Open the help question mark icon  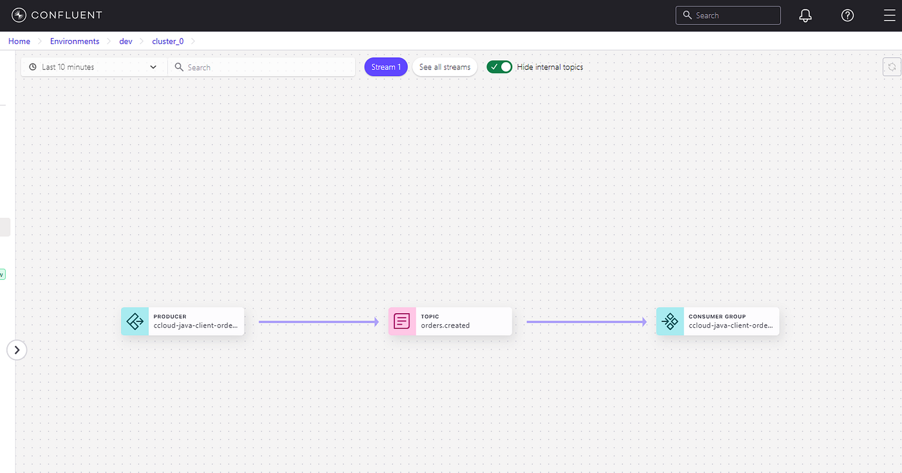[x=847, y=15]
